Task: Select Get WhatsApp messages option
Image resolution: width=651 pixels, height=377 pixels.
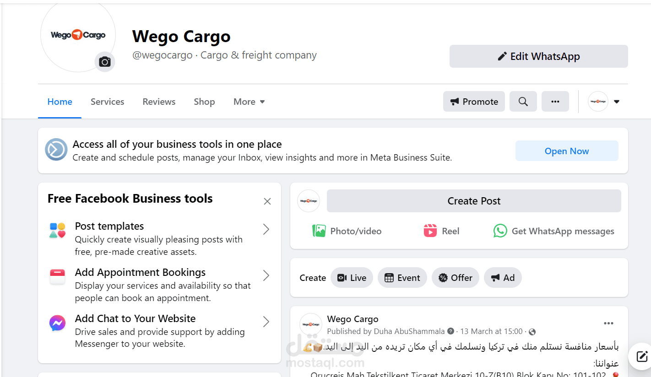Action: (553, 231)
